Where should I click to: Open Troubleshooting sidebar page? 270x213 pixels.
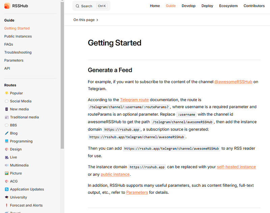[x=18, y=52]
